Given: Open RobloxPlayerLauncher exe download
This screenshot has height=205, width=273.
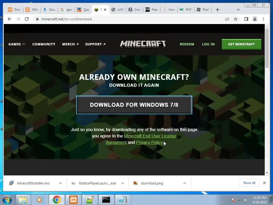Looking at the screenshot, I should [97, 183].
